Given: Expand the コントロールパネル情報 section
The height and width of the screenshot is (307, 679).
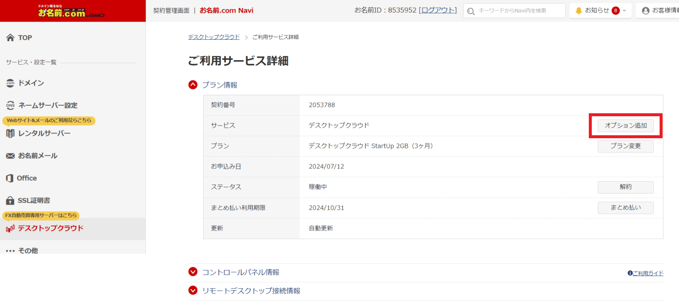Looking at the screenshot, I should (193, 272).
